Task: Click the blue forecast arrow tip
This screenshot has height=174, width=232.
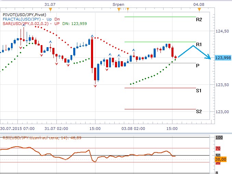Action: [x=210, y=58]
